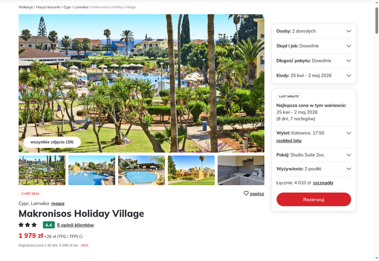Screen dimensions: 379x261
Task: Select the kitchen interior thumbnail photo
Action: [241, 171]
